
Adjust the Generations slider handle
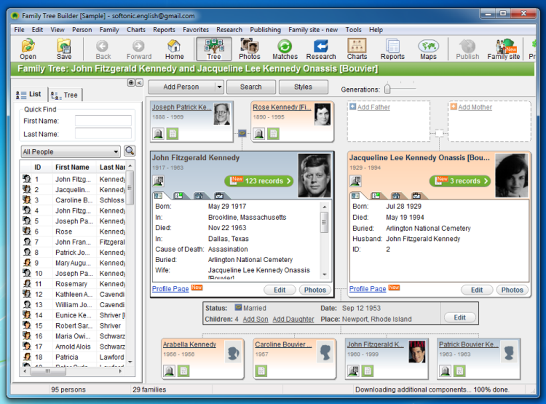tap(387, 89)
